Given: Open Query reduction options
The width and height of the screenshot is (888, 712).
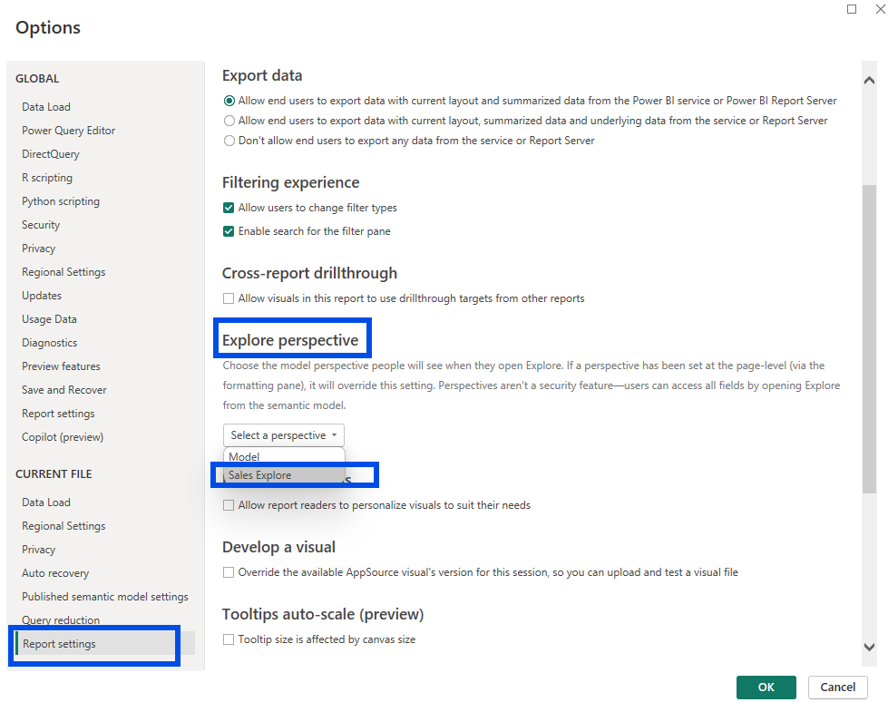Looking at the screenshot, I should coord(61,620).
